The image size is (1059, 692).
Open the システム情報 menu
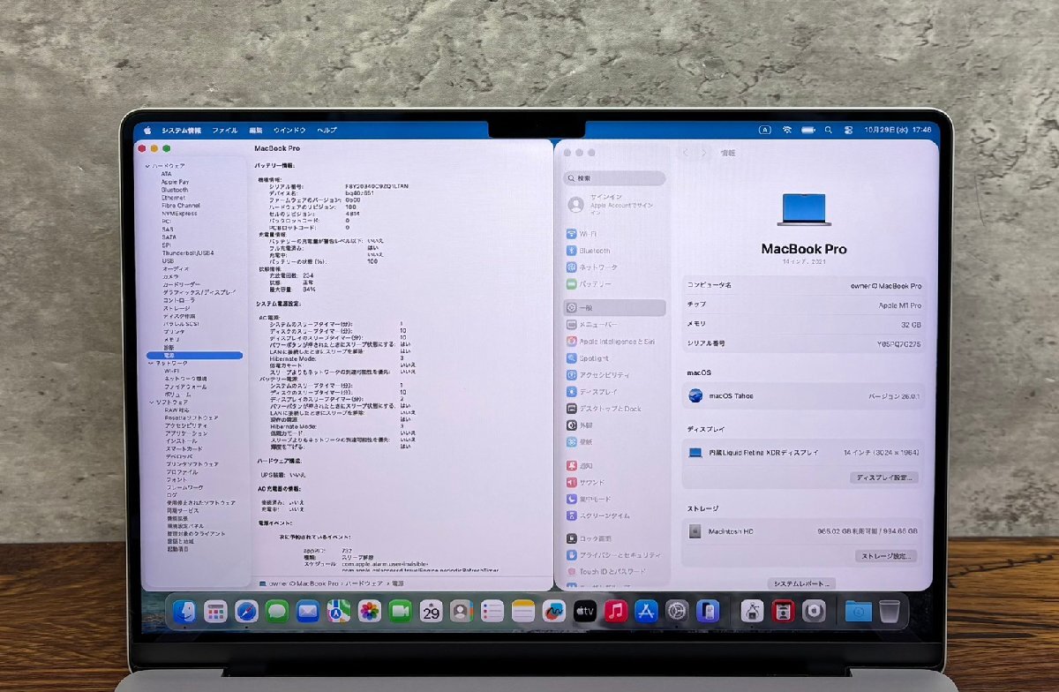click(181, 130)
